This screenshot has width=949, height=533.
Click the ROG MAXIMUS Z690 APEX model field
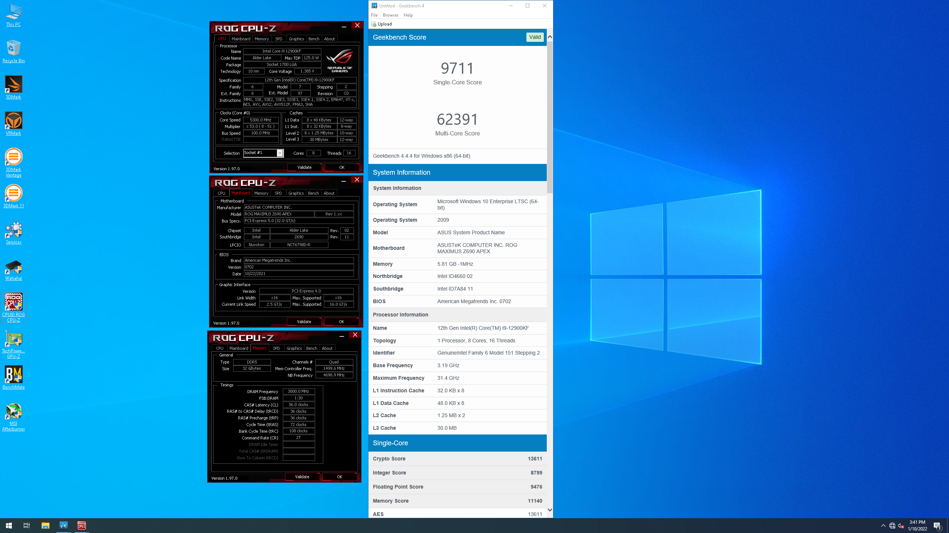click(x=279, y=214)
